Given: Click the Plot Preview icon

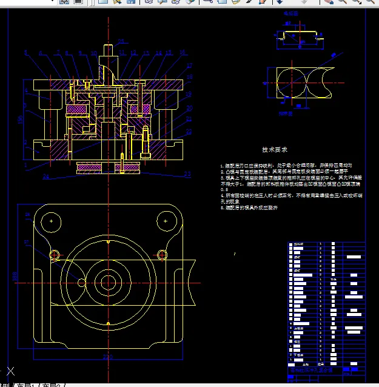Looking at the screenshot, I should tap(162, 1).
